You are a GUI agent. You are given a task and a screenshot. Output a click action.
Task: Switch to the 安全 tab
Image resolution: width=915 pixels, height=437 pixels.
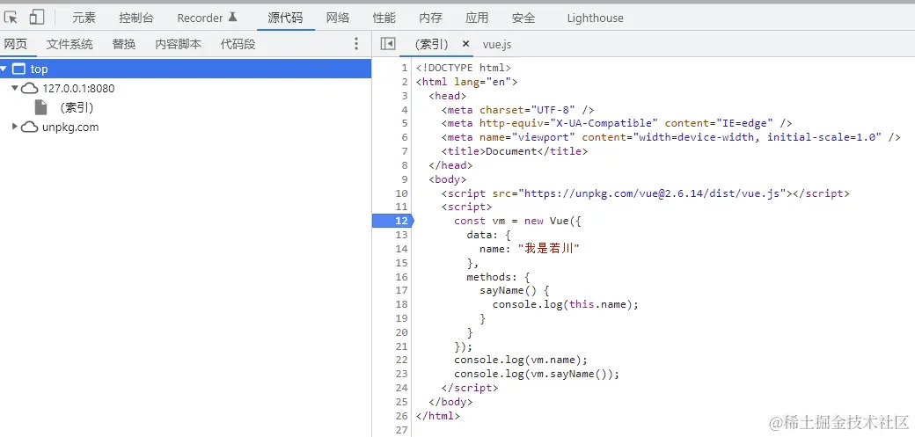pyautogui.click(x=523, y=18)
